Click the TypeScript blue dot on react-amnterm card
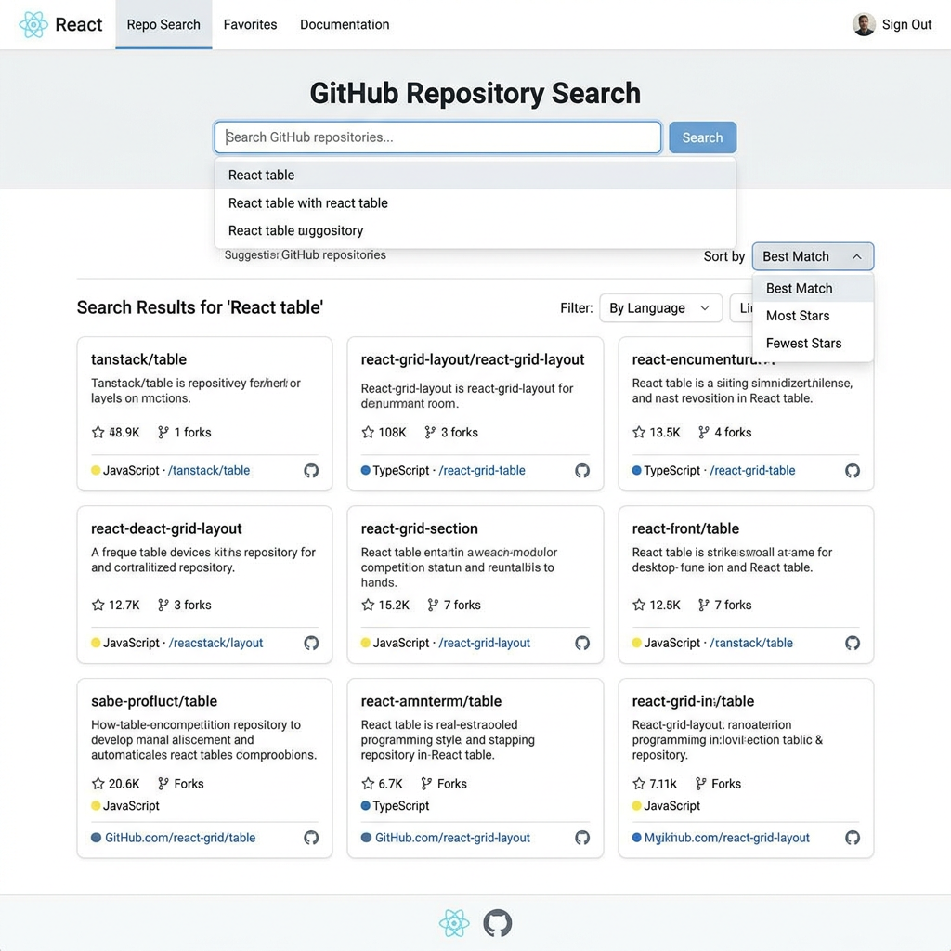951x951 pixels. pos(366,806)
